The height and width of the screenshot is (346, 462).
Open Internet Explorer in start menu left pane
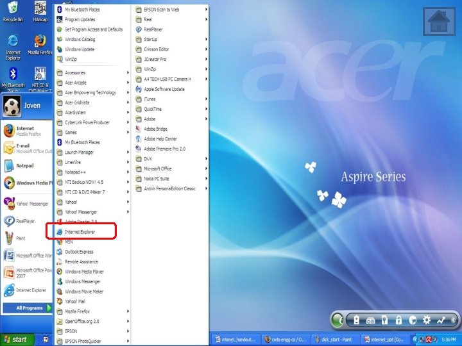tap(27, 290)
